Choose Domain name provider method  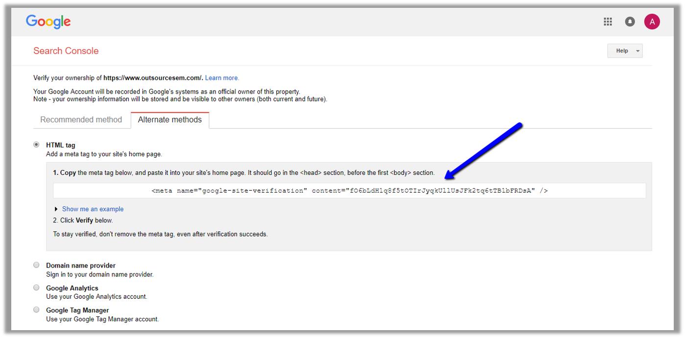[x=36, y=265]
